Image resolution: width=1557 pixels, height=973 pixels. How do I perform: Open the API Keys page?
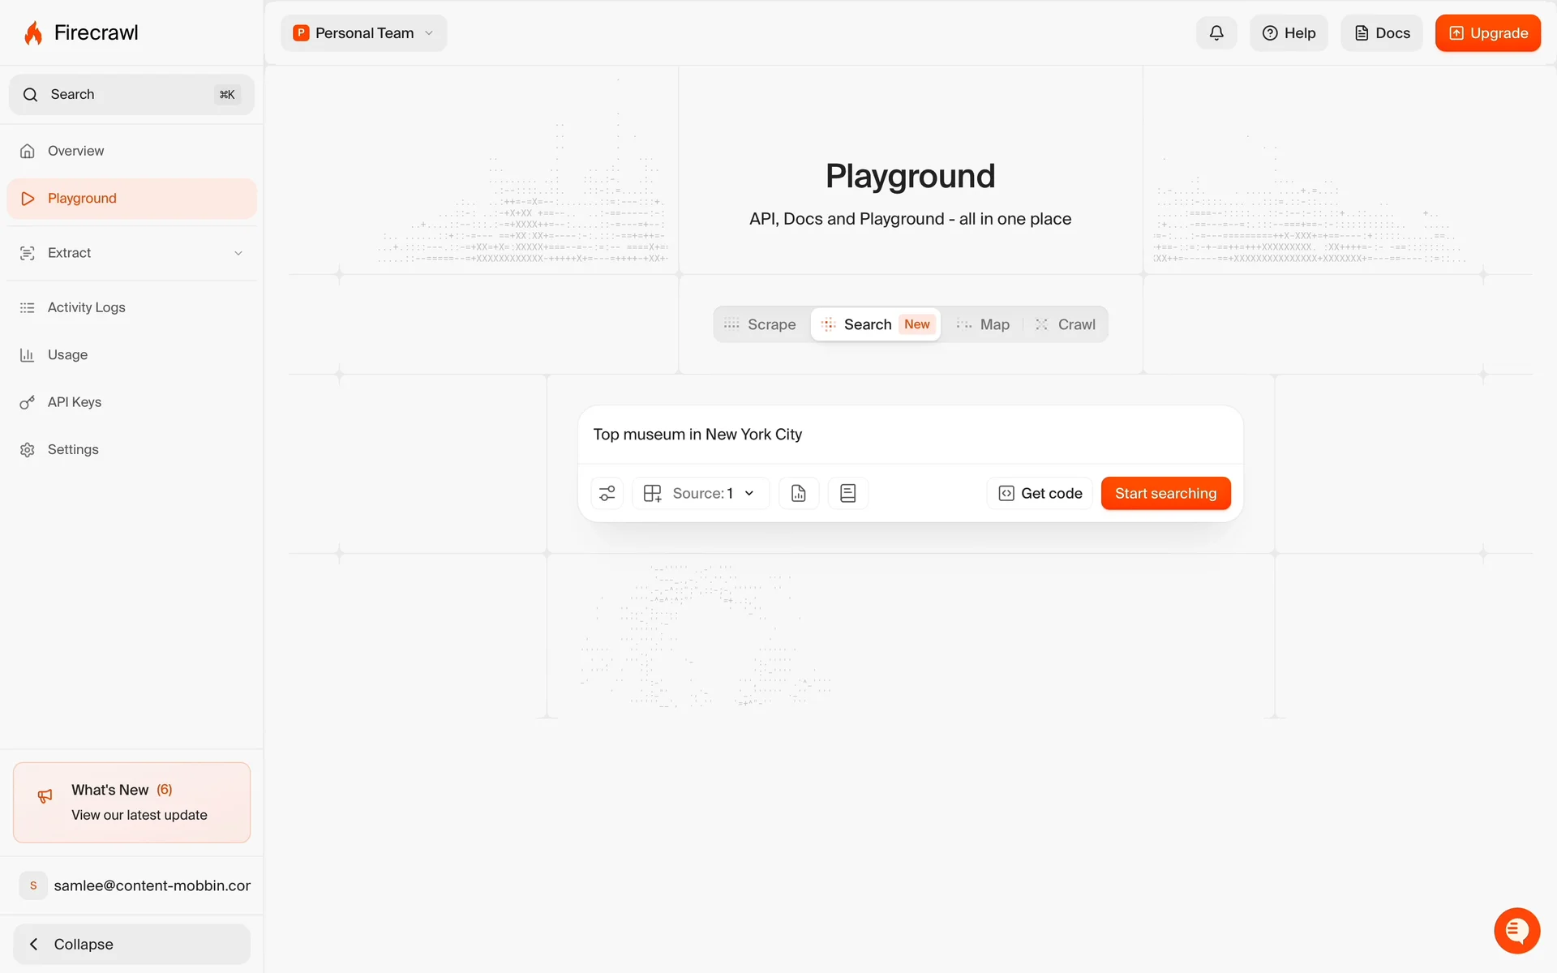click(x=74, y=402)
